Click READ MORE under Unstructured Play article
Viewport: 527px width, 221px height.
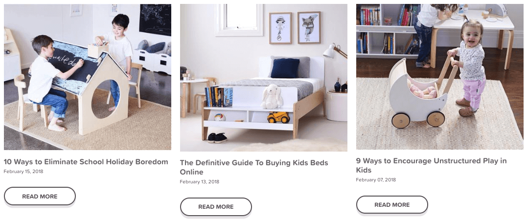tap(392, 205)
